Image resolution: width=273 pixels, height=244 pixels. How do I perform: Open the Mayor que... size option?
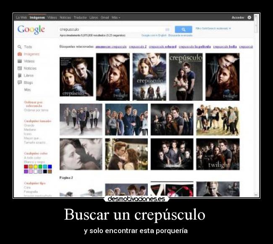coord(33,138)
